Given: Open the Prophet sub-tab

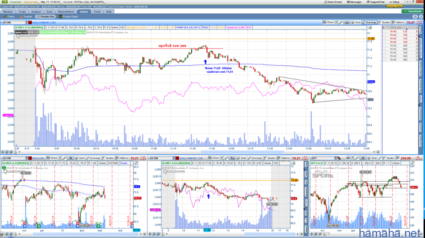Looking at the screenshot, I should [26, 16].
